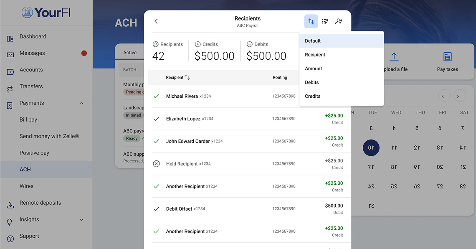Image resolution: width=476 pixels, height=249 pixels.
Task: Open the sort options icon
Action: 311,21
